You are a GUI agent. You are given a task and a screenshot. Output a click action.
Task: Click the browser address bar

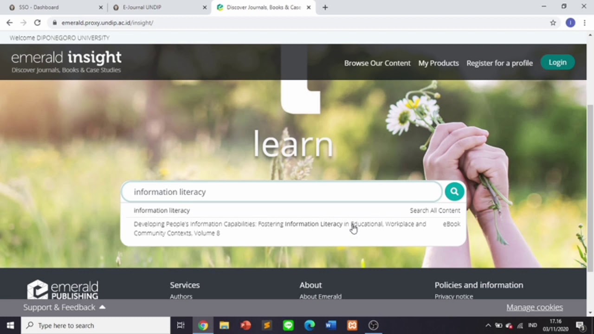click(x=297, y=22)
